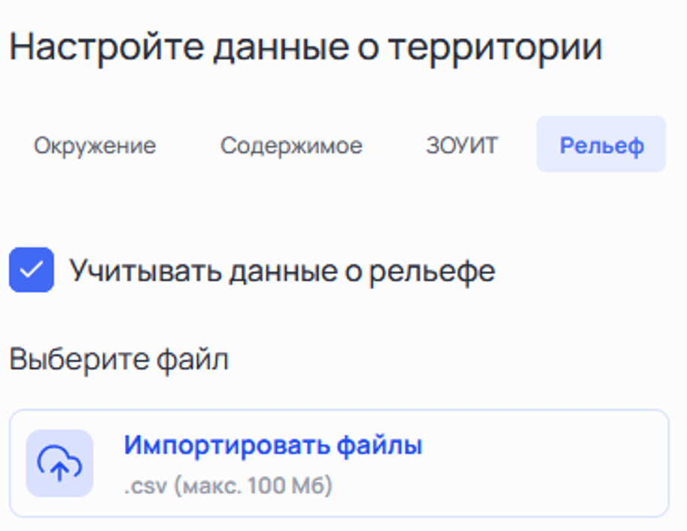
Task: Uncheck the Учитывать данные о рельефе checkbox
Action: 31,270
